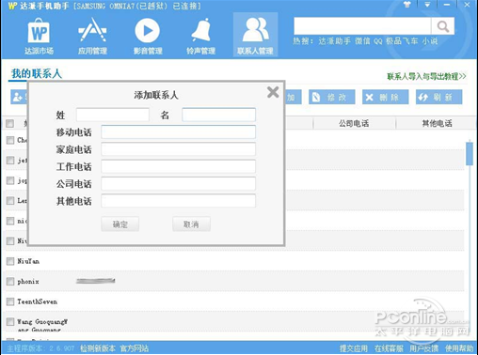478x355 pixels.
Task: Open 提交应用 link
Action: (354, 348)
